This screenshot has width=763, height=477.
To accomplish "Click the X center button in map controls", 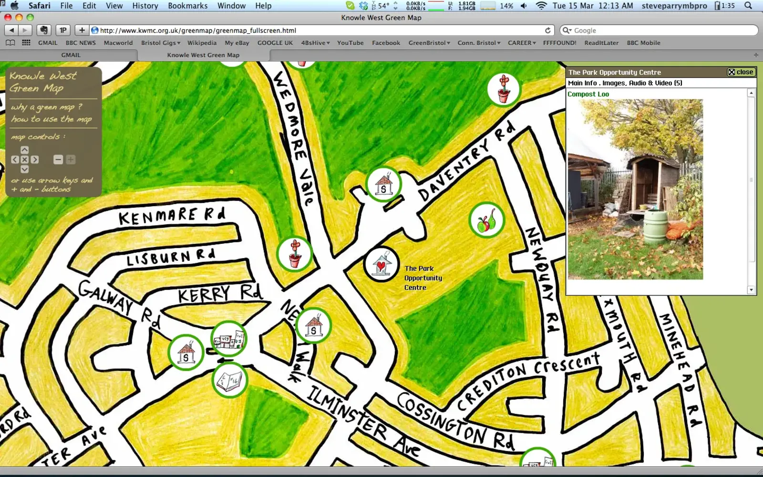I will pyautogui.click(x=25, y=160).
